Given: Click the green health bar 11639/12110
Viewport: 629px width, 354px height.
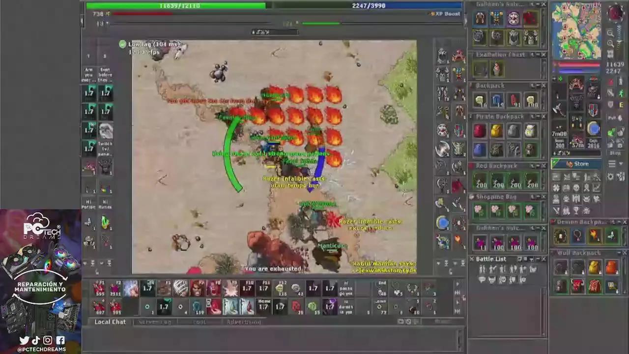Looking at the screenshot, I should (176, 5).
